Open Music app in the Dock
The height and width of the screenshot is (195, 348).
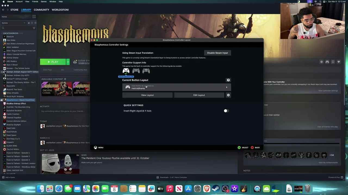(170, 189)
